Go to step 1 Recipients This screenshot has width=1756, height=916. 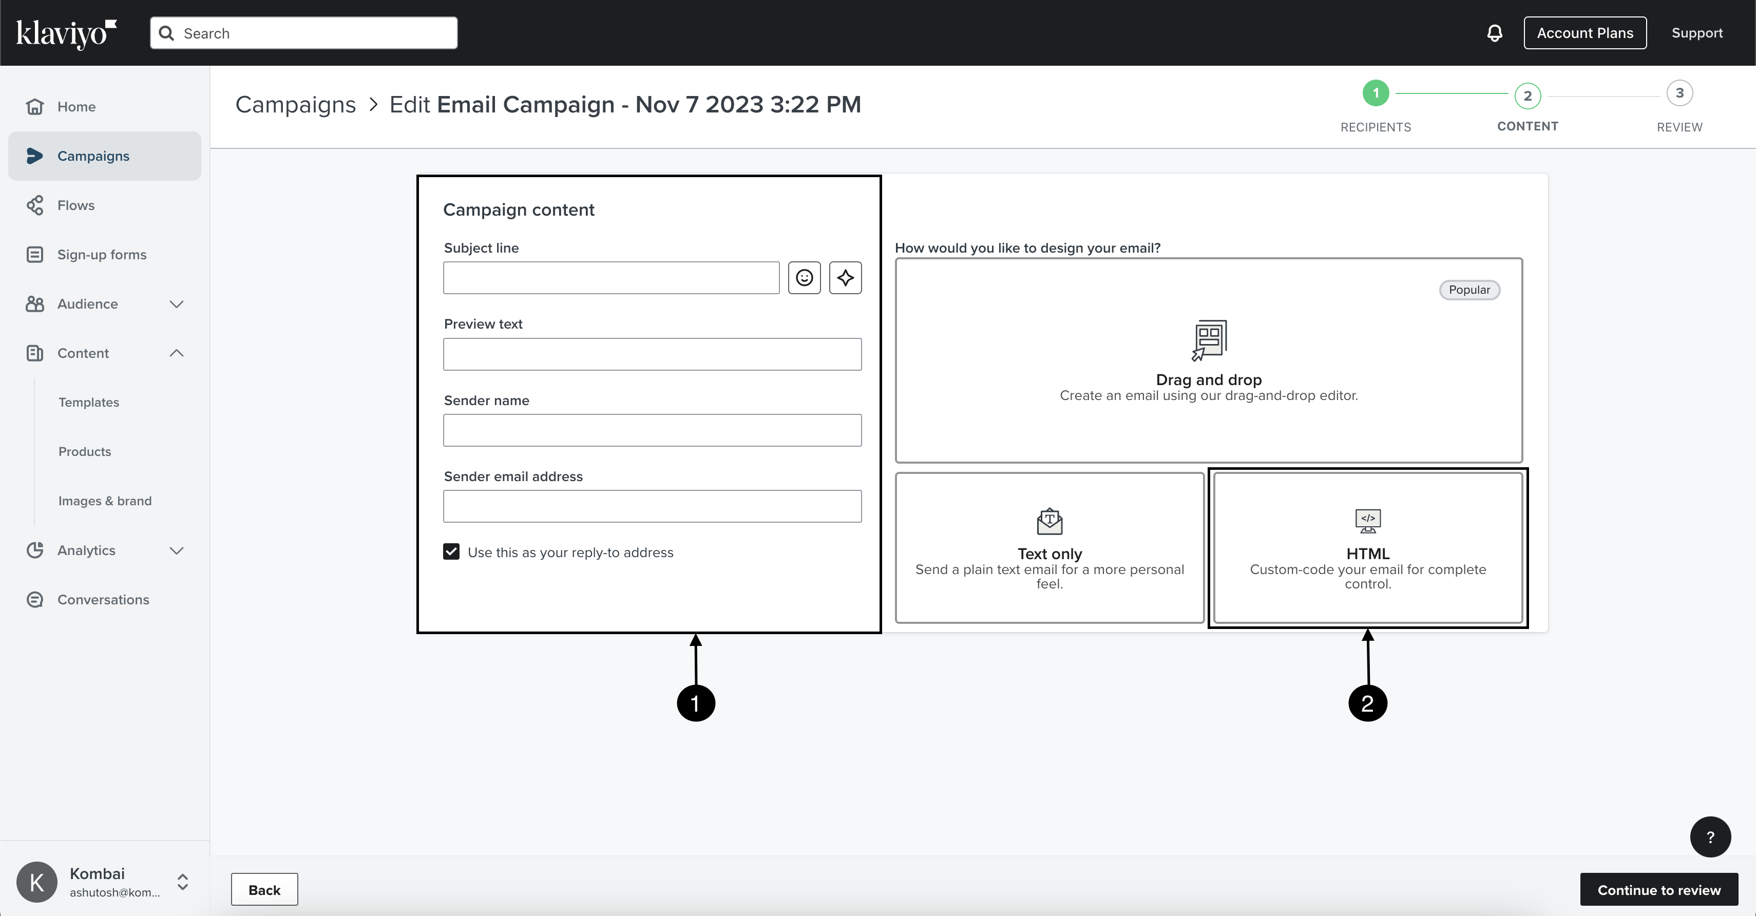[1376, 93]
